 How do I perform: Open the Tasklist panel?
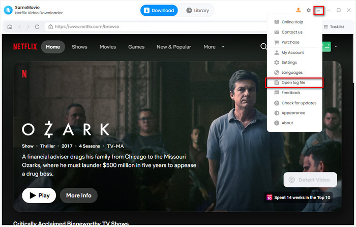(334, 27)
